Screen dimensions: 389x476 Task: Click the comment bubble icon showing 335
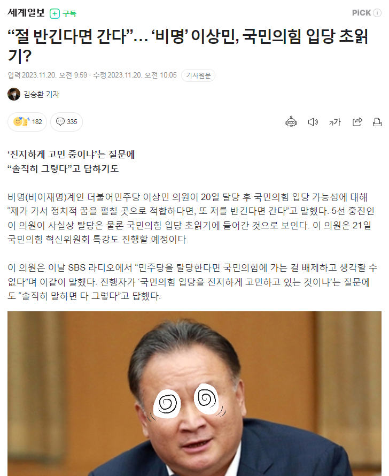click(60, 122)
